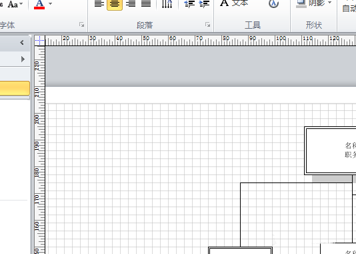Image resolution: width=356 pixels, height=254 pixels.
Task: Click the text block tool icon
Action: pos(273,3)
